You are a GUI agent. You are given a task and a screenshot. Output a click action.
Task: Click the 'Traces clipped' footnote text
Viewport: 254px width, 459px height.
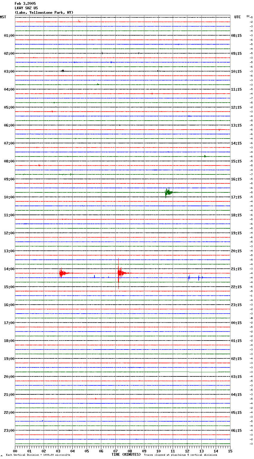180,455
